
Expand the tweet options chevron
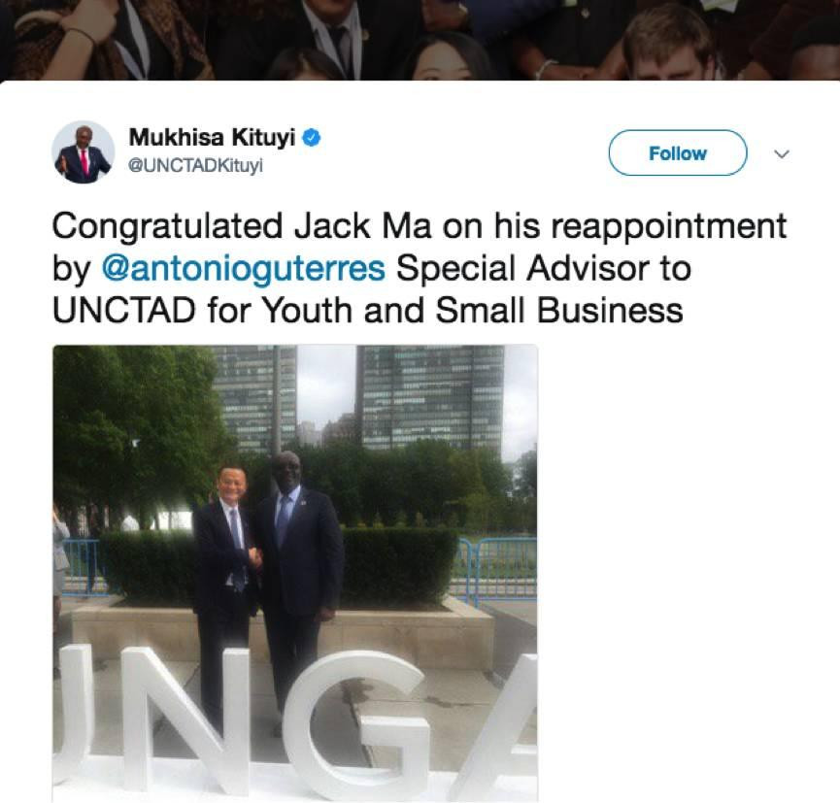[x=782, y=154]
